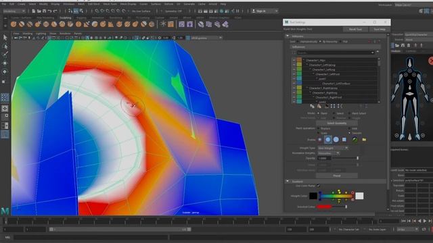433x243 pixels.
Task: Open the viewport Lighting menu
Action: coord(41,33)
